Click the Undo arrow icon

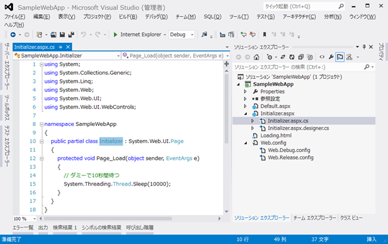[83, 35]
